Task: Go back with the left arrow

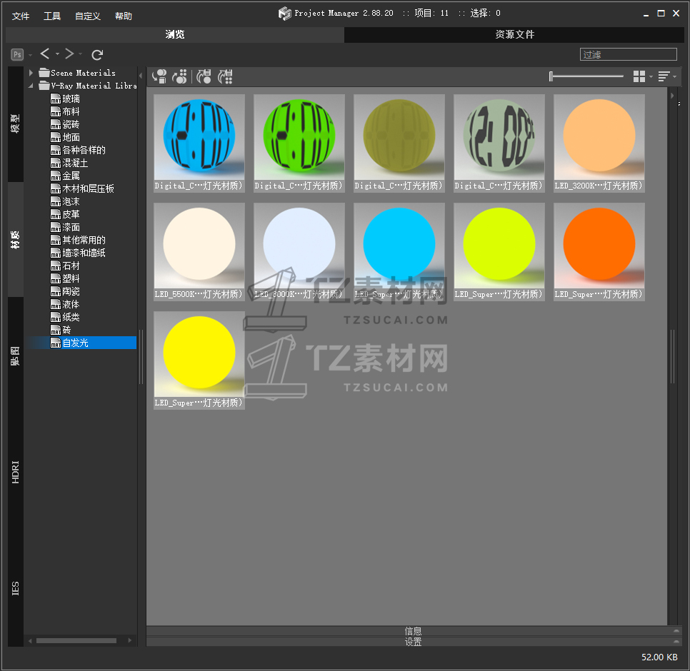Action: point(45,54)
